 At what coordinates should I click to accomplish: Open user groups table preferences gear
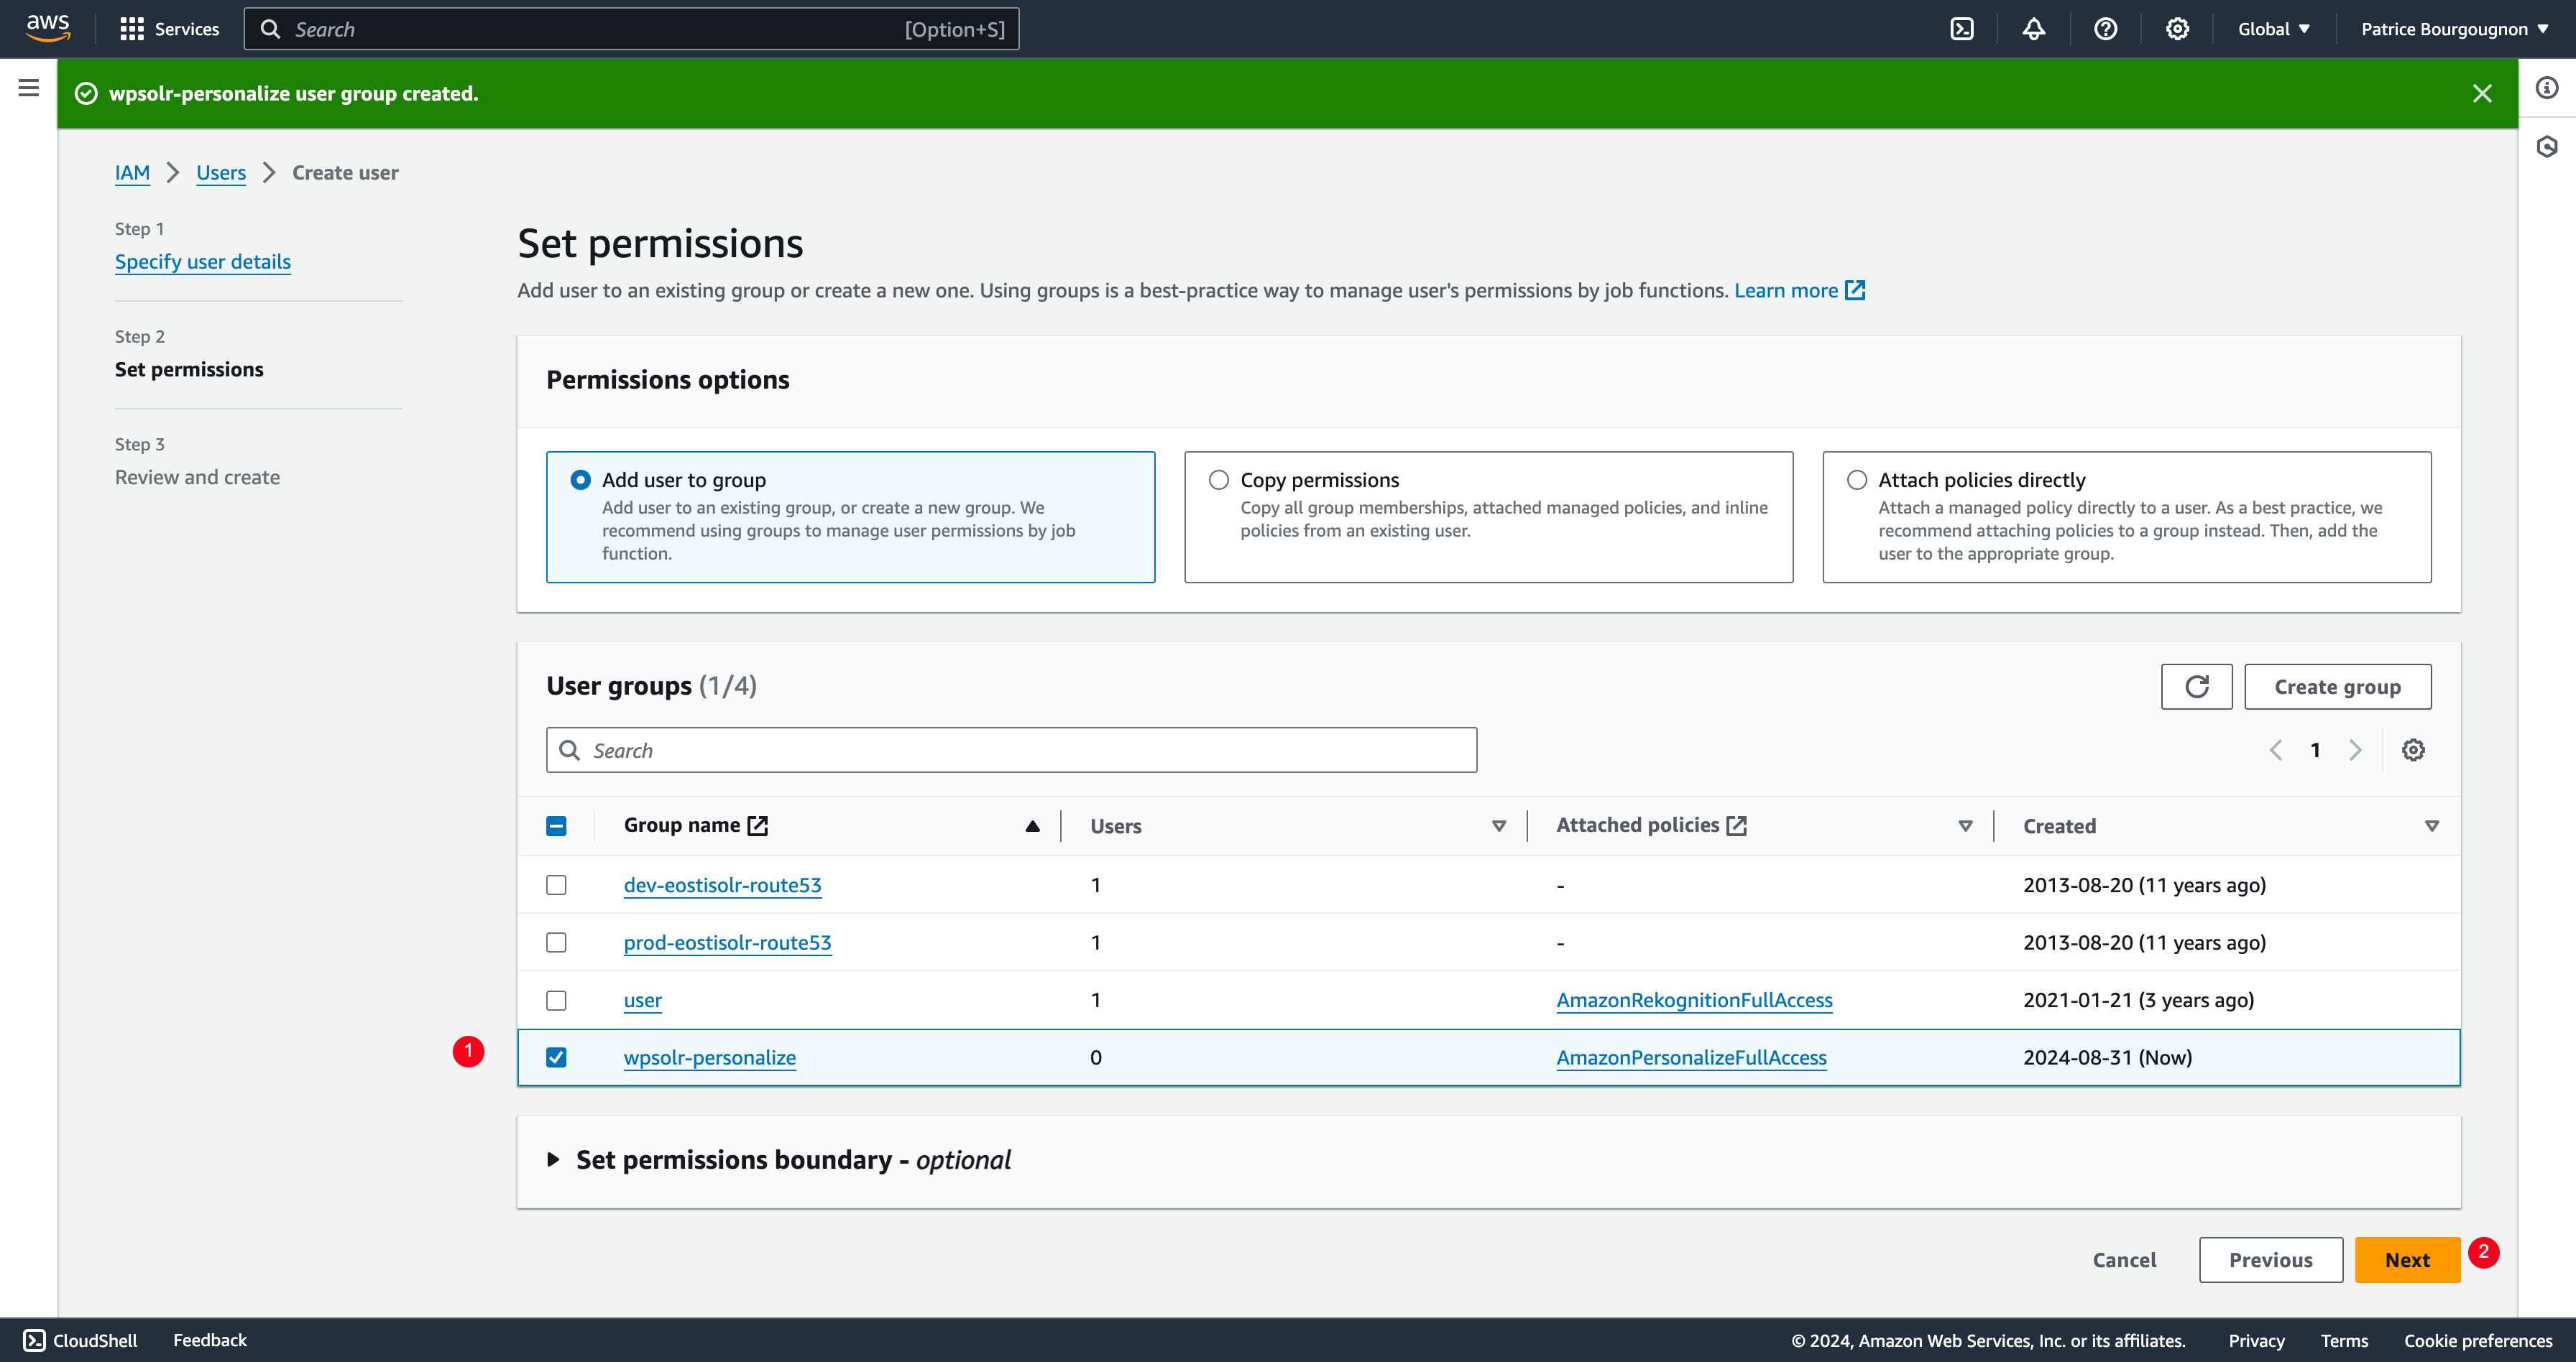[2413, 751]
